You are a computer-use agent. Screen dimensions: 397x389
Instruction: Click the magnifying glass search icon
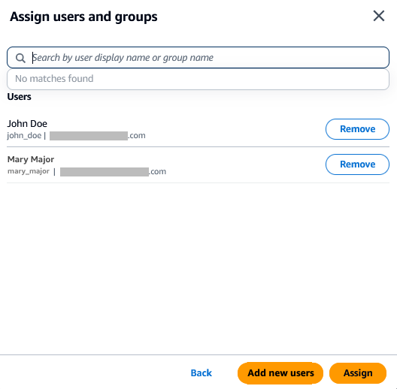20,58
